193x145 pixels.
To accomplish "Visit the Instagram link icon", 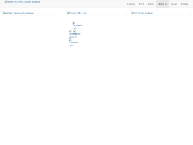I will point(74,42).
